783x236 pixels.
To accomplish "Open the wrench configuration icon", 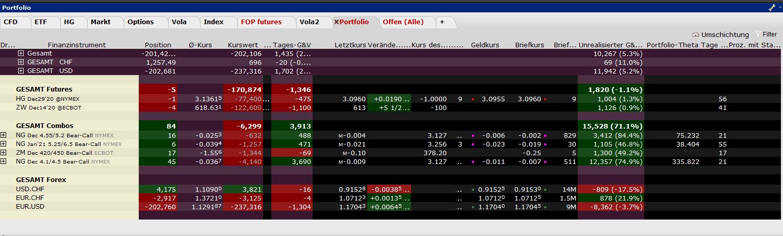I will click(x=772, y=7).
